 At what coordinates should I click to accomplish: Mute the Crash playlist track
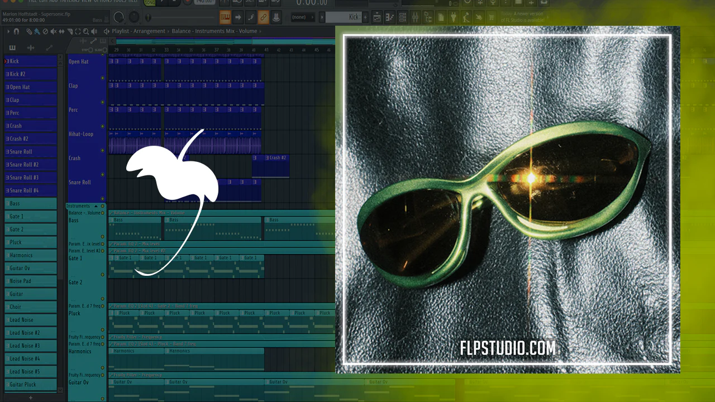tap(103, 174)
